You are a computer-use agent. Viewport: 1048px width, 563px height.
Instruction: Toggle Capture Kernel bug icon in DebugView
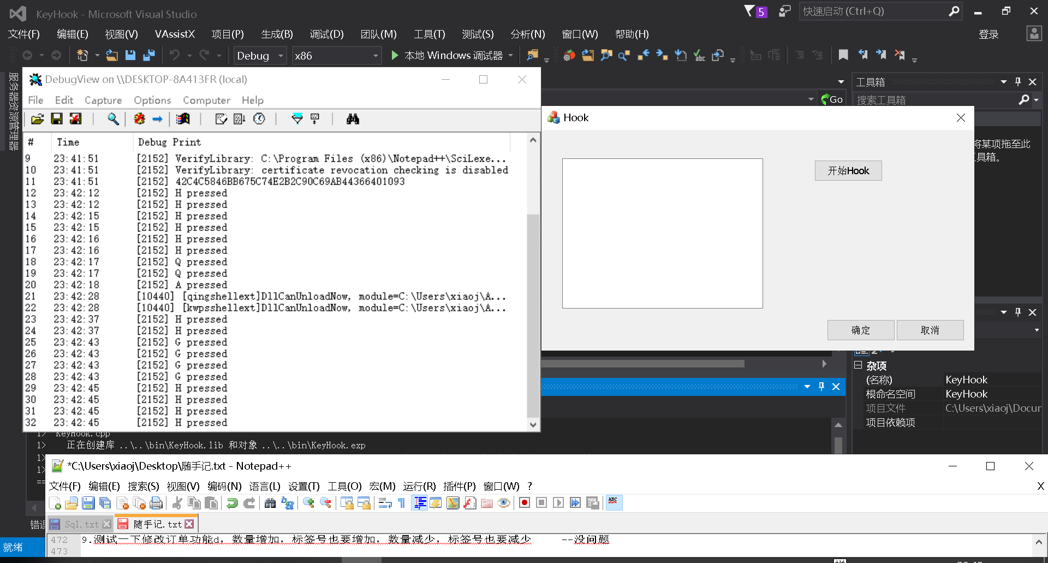coord(140,119)
